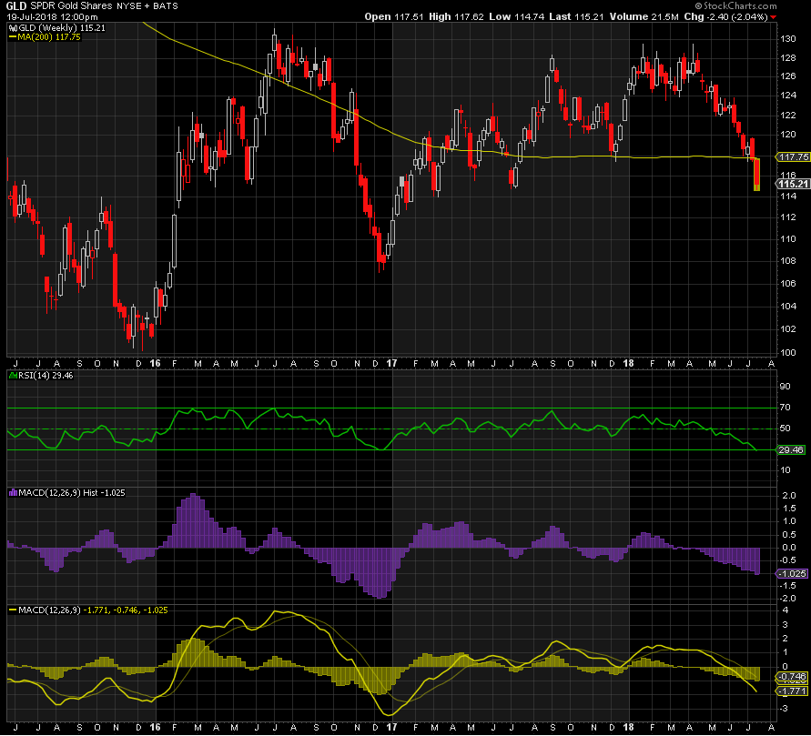Click the GLD ticker symbol in the title
811x736 pixels.
[x=16, y=5]
